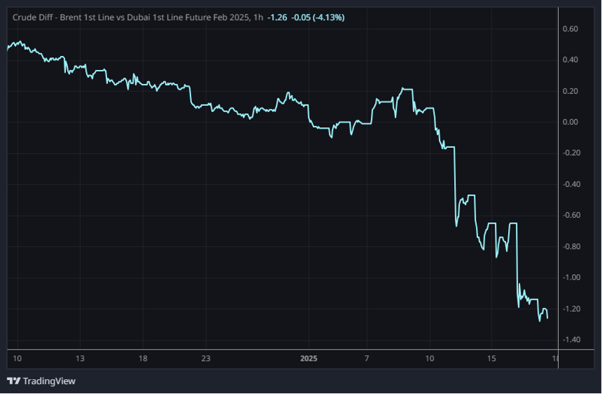Select the 23 date marker on time axis
Image resolution: width=602 pixels, height=394 pixels.
(x=206, y=359)
